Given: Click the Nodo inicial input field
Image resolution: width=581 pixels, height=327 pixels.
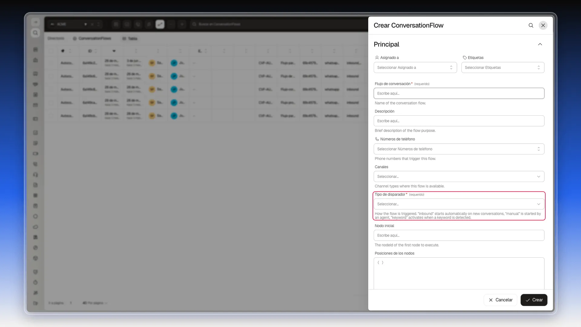Looking at the screenshot, I should click(x=459, y=235).
